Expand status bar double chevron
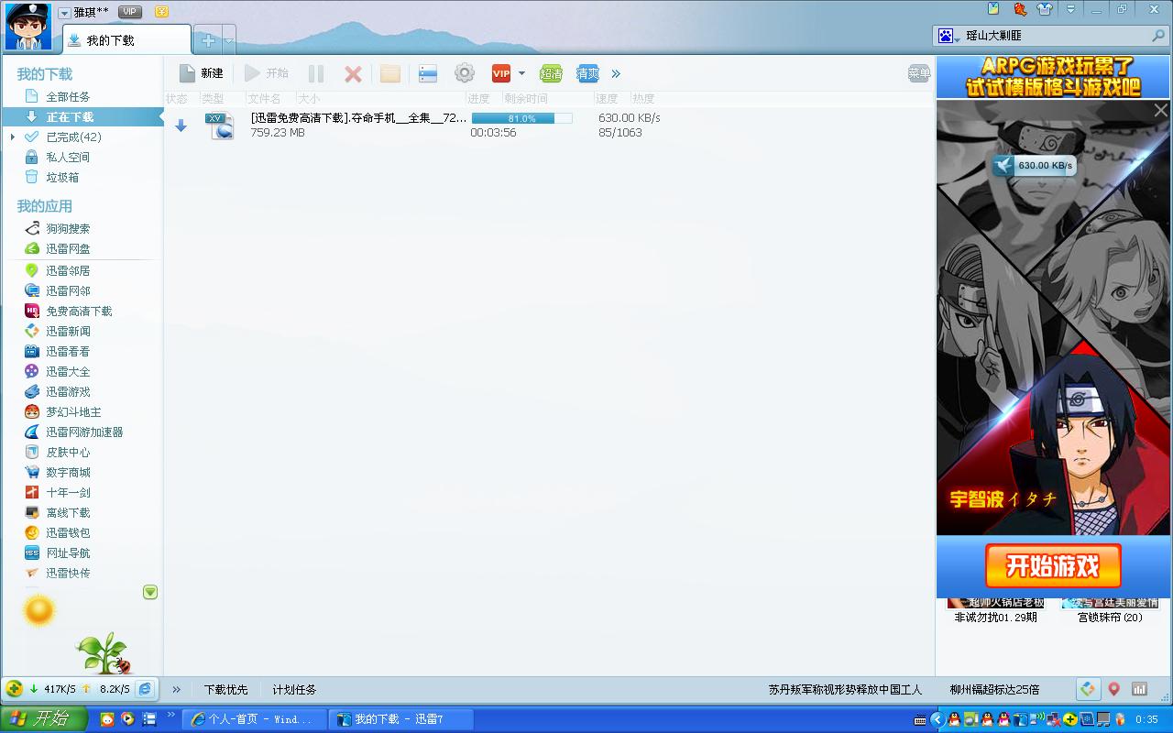This screenshot has width=1173, height=733. pyautogui.click(x=176, y=689)
